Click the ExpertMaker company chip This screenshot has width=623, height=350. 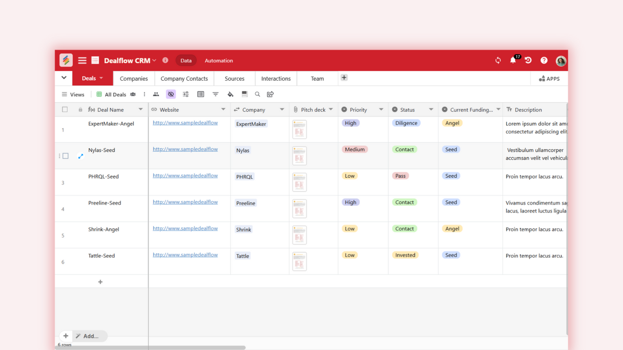[251, 124]
